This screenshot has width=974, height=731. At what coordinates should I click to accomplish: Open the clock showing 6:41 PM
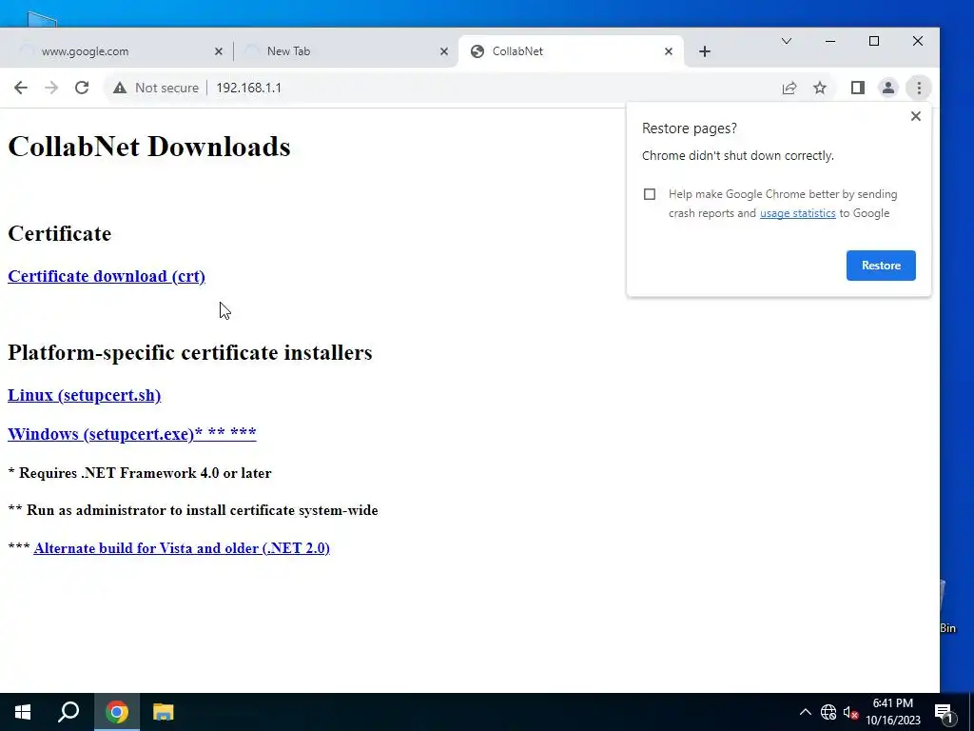coord(893,712)
